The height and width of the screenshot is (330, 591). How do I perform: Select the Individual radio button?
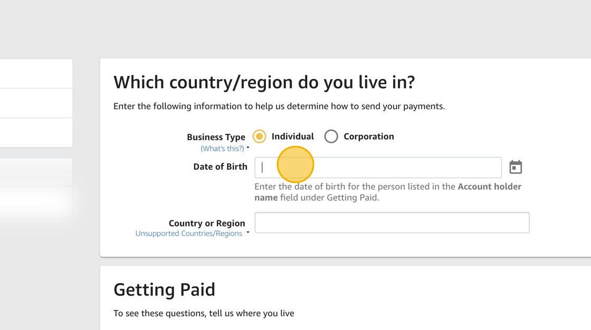pyautogui.click(x=259, y=137)
